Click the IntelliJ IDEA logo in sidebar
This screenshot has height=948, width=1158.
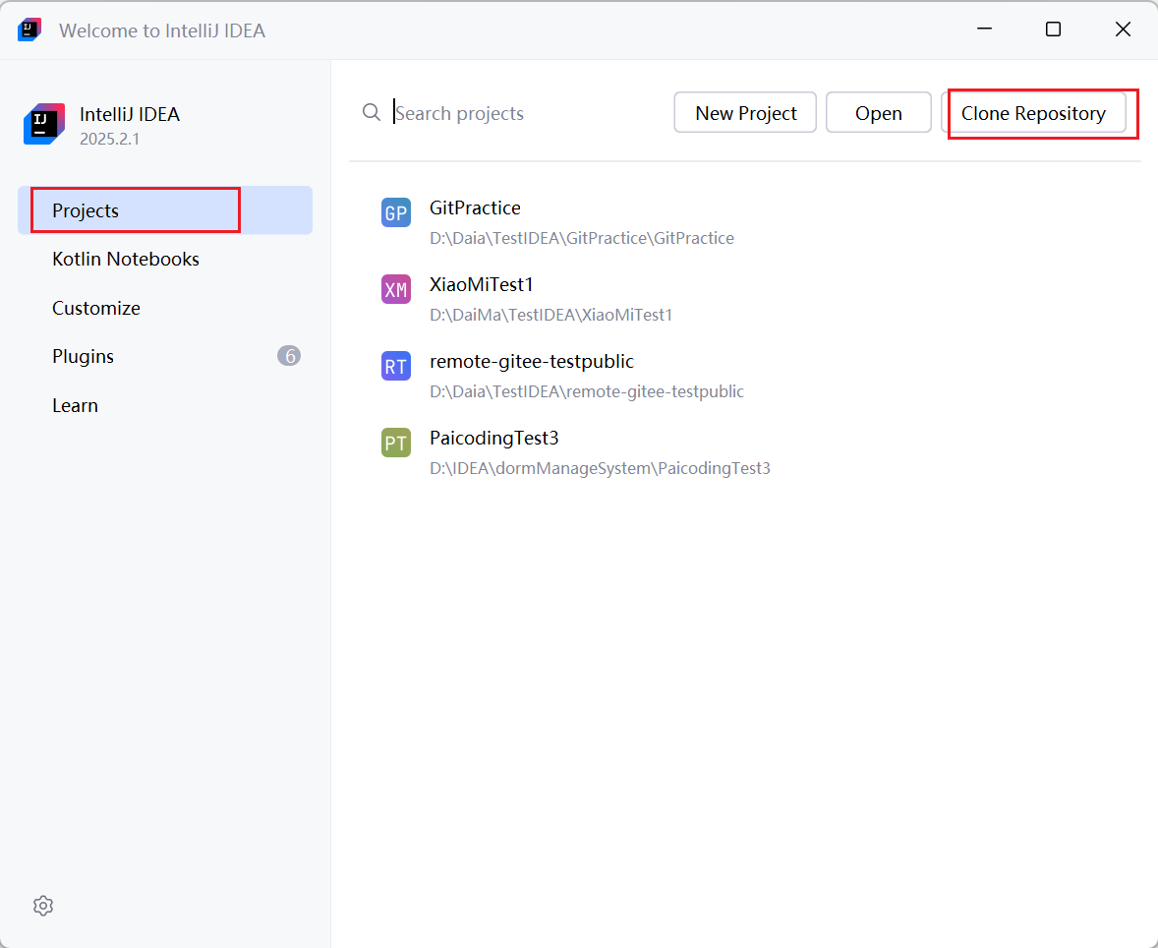pyautogui.click(x=44, y=124)
